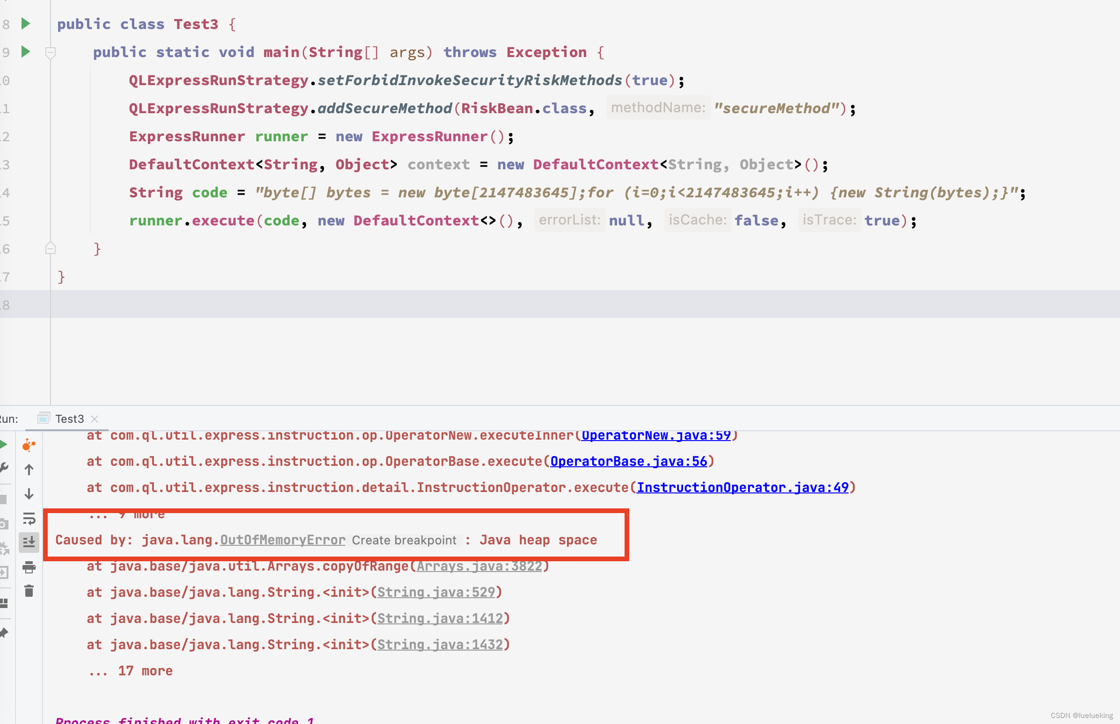Click the methodName: parameter hint
The width and height of the screenshot is (1120, 724).
coord(658,108)
